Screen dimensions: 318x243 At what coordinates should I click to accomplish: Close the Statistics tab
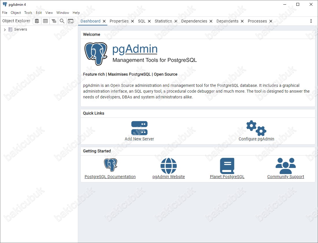coord(176,21)
